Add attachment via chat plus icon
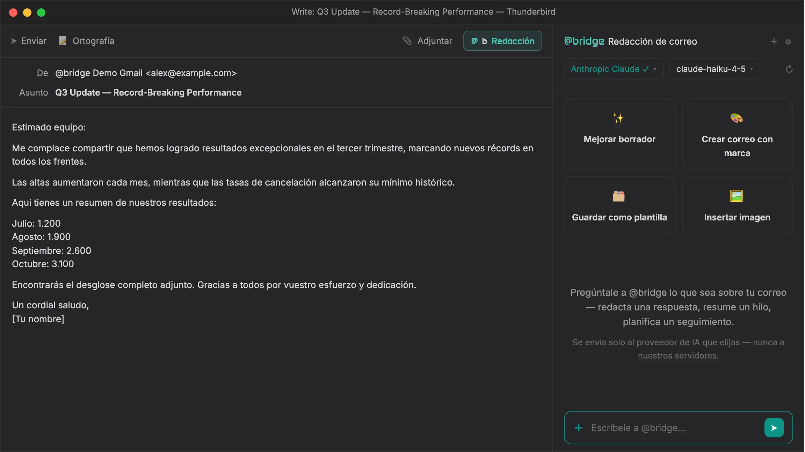The width and height of the screenshot is (805, 452). point(579,428)
